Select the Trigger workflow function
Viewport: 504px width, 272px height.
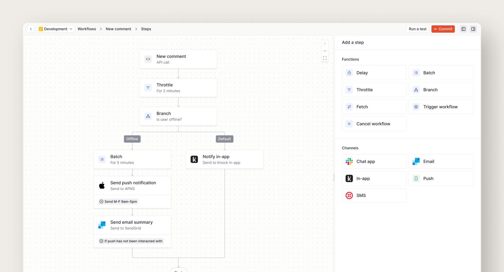[x=441, y=107]
